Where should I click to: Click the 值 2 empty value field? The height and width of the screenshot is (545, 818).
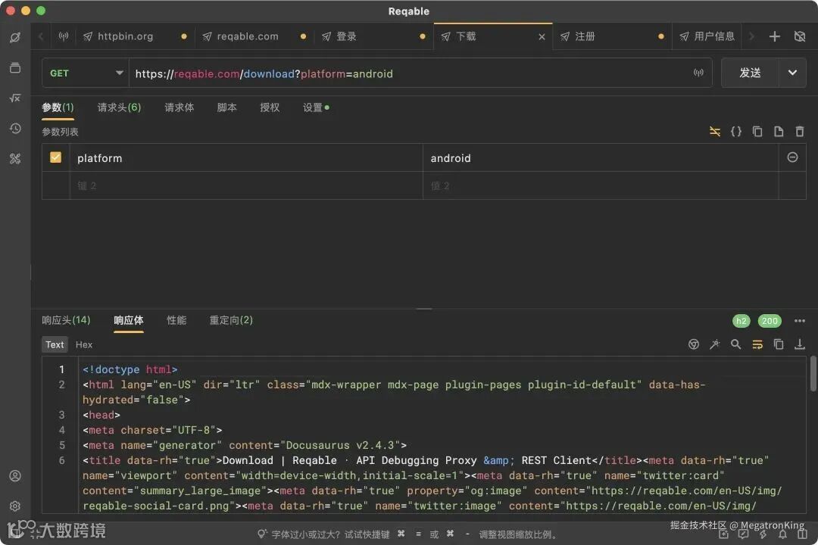600,185
